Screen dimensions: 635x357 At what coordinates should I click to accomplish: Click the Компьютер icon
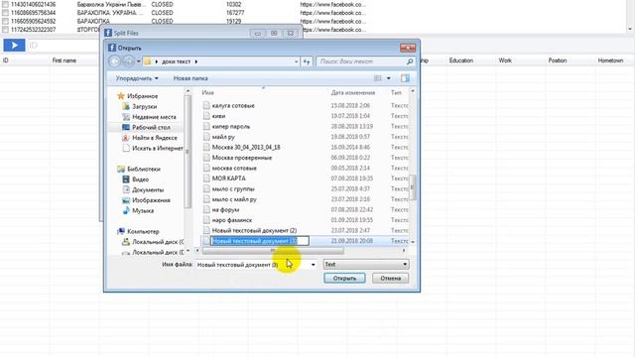tap(121, 231)
